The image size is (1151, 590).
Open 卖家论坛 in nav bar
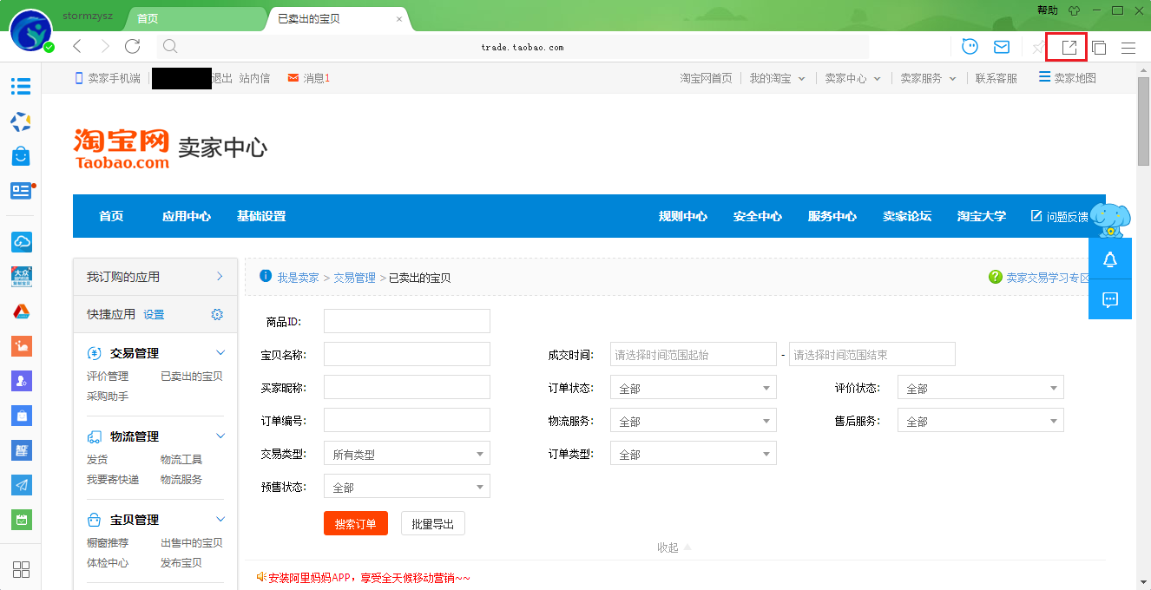(907, 216)
